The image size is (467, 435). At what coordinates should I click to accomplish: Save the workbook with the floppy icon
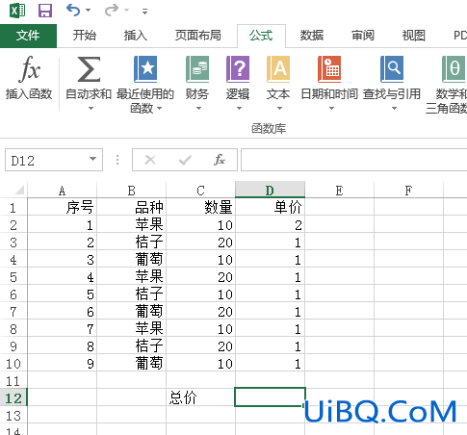tap(45, 11)
